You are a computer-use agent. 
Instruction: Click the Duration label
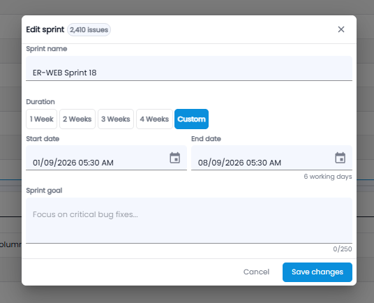tap(40, 102)
